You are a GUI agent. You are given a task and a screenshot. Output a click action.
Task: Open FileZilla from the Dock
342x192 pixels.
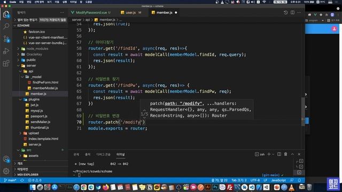coord(230,187)
